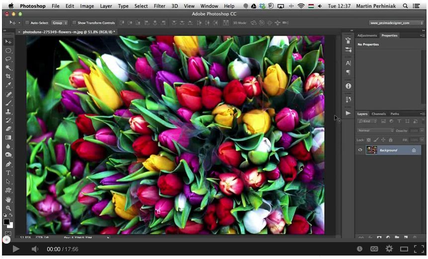Select the Magic Wand tool
The height and width of the screenshot is (259, 428).
coord(8,67)
